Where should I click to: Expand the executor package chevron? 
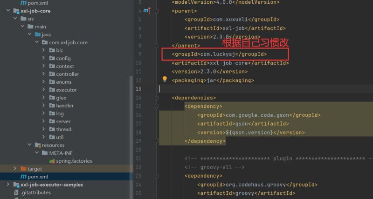coord(43,90)
